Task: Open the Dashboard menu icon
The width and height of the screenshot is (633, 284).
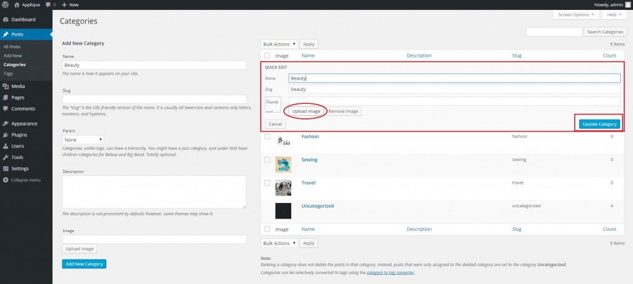Action: pyautogui.click(x=6, y=20)
